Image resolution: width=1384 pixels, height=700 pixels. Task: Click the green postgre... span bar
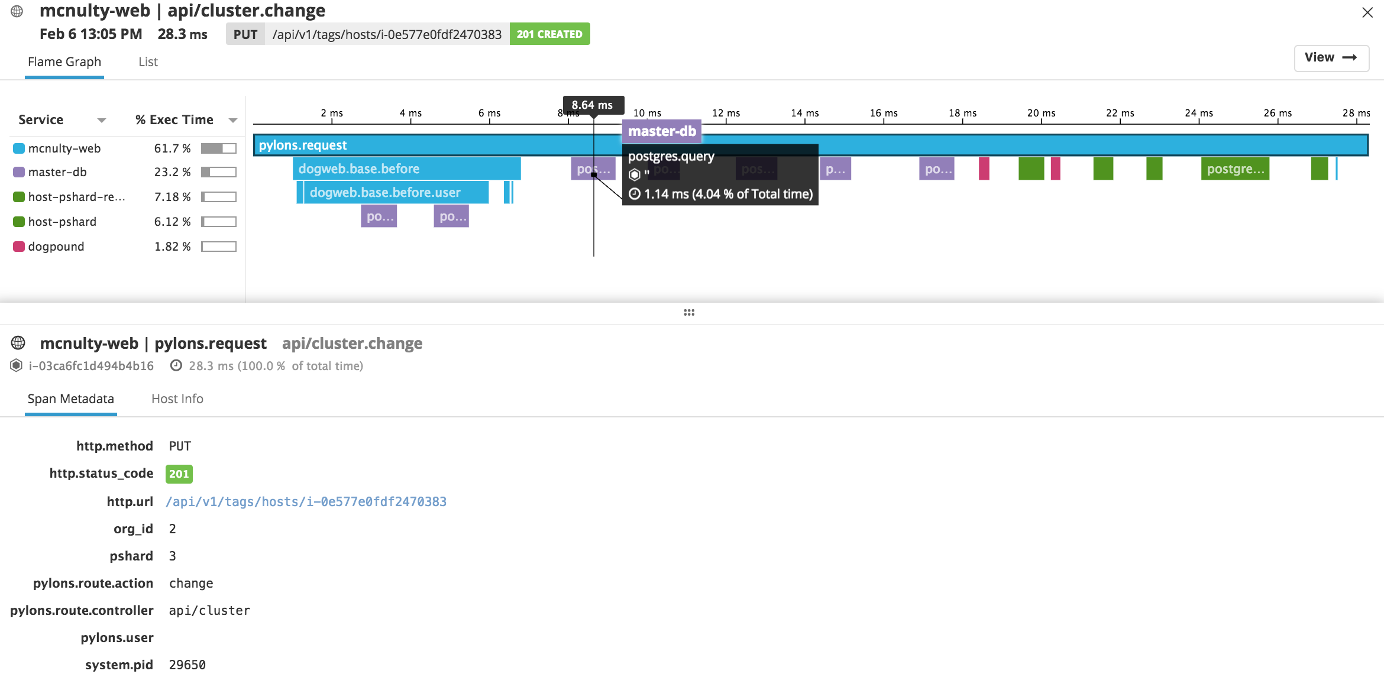(x=1234, y=169)
